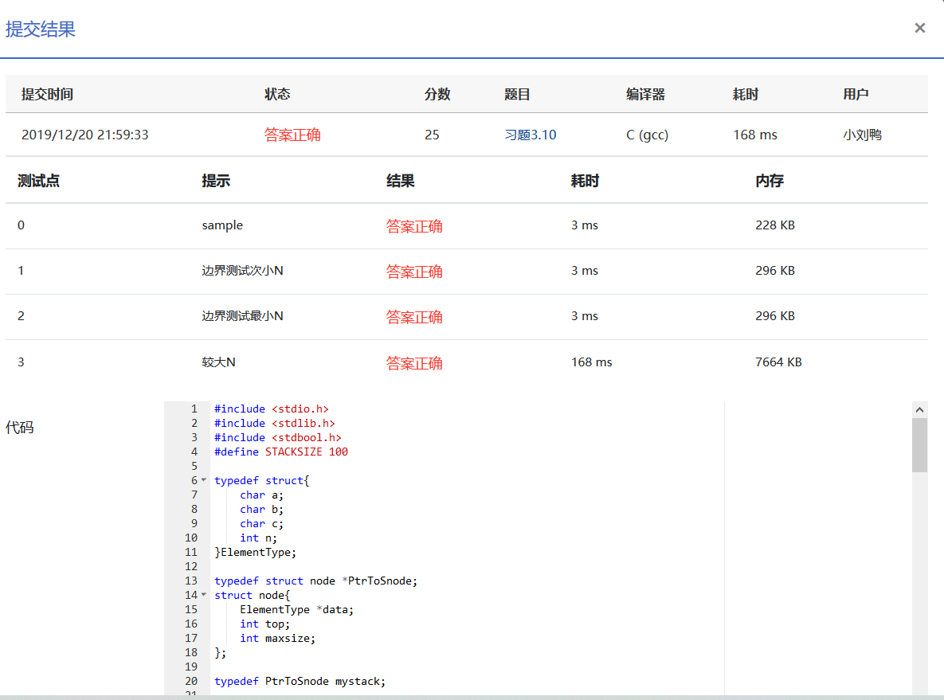Collapse the code fold at line 6
Viewport: 944px width, 700px height.
tap(203, 480)
